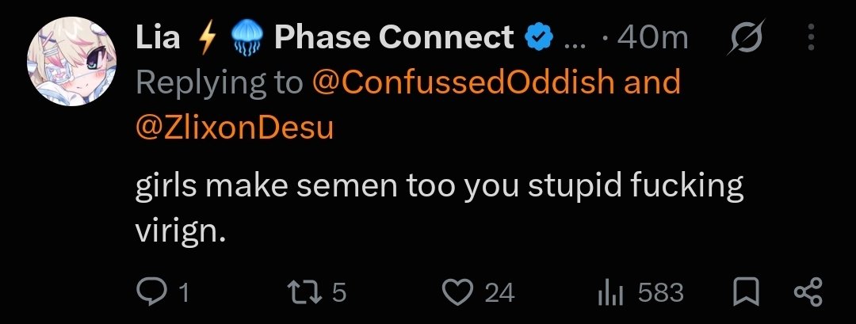Click the Phase Connect name text

tap(394, 37)
